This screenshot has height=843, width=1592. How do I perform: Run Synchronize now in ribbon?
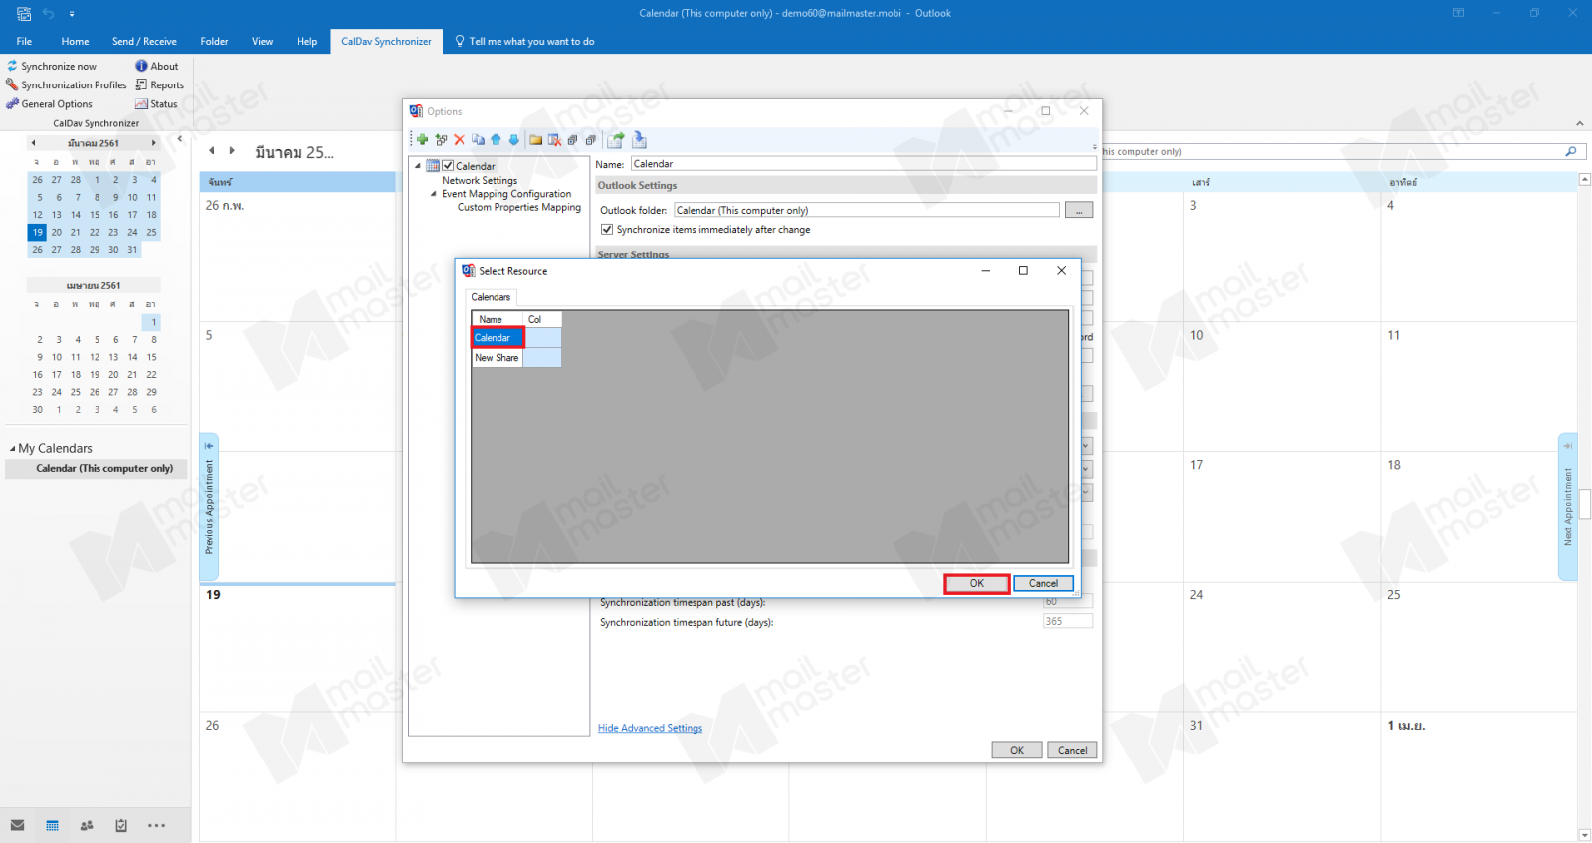pos(52,67)
